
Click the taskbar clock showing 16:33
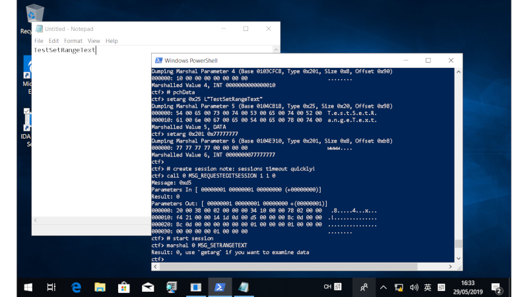click(x=469, y=287)
